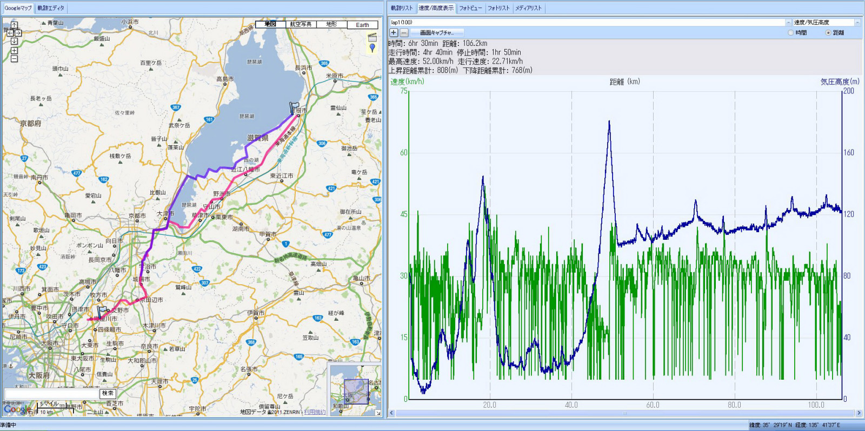The height and width of the screenshot is (431, 865).
Task: Zoom in the map with the plus button
Action: (x=14, y=51)
